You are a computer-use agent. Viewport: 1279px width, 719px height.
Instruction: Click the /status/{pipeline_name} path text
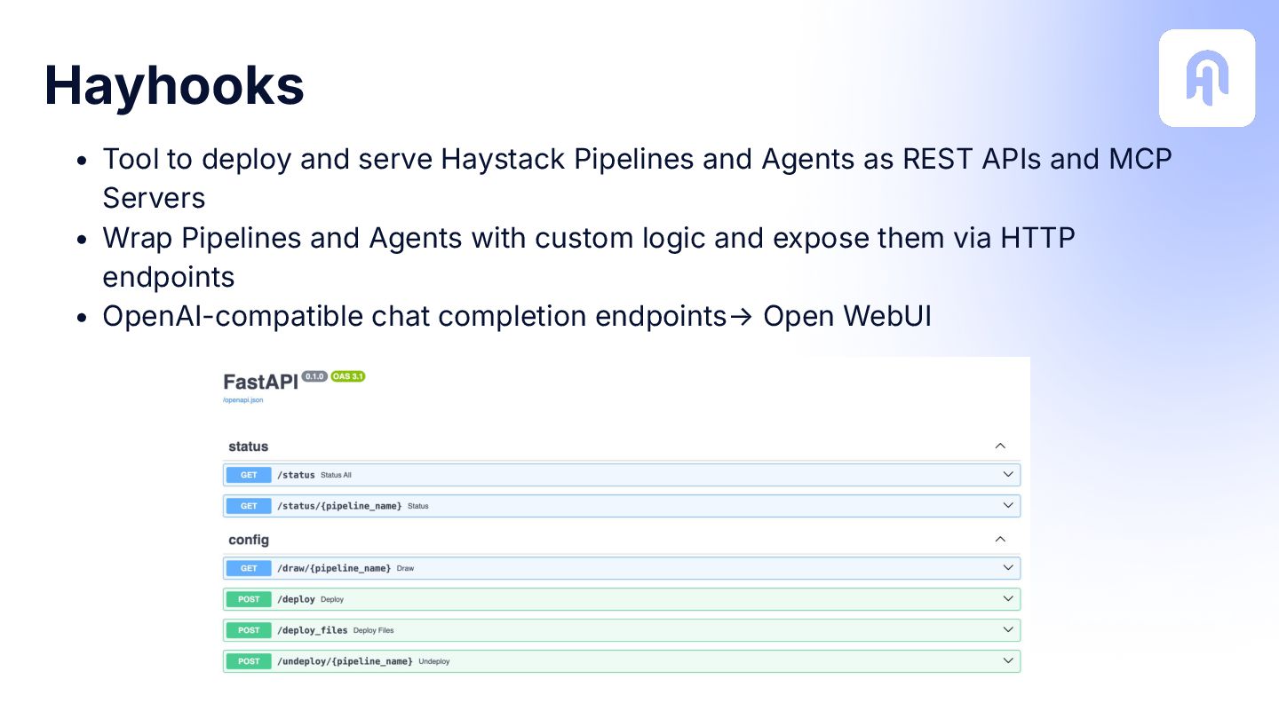[339, 506]
